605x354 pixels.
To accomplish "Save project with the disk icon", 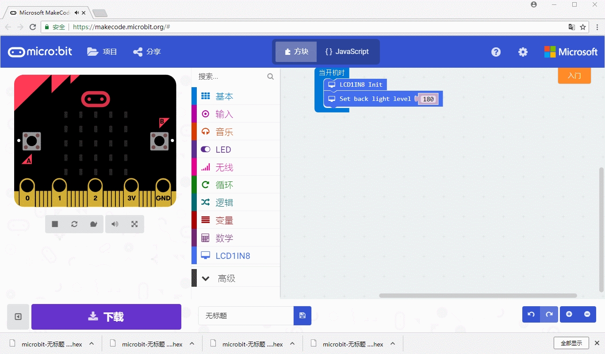I will [302, 316].
